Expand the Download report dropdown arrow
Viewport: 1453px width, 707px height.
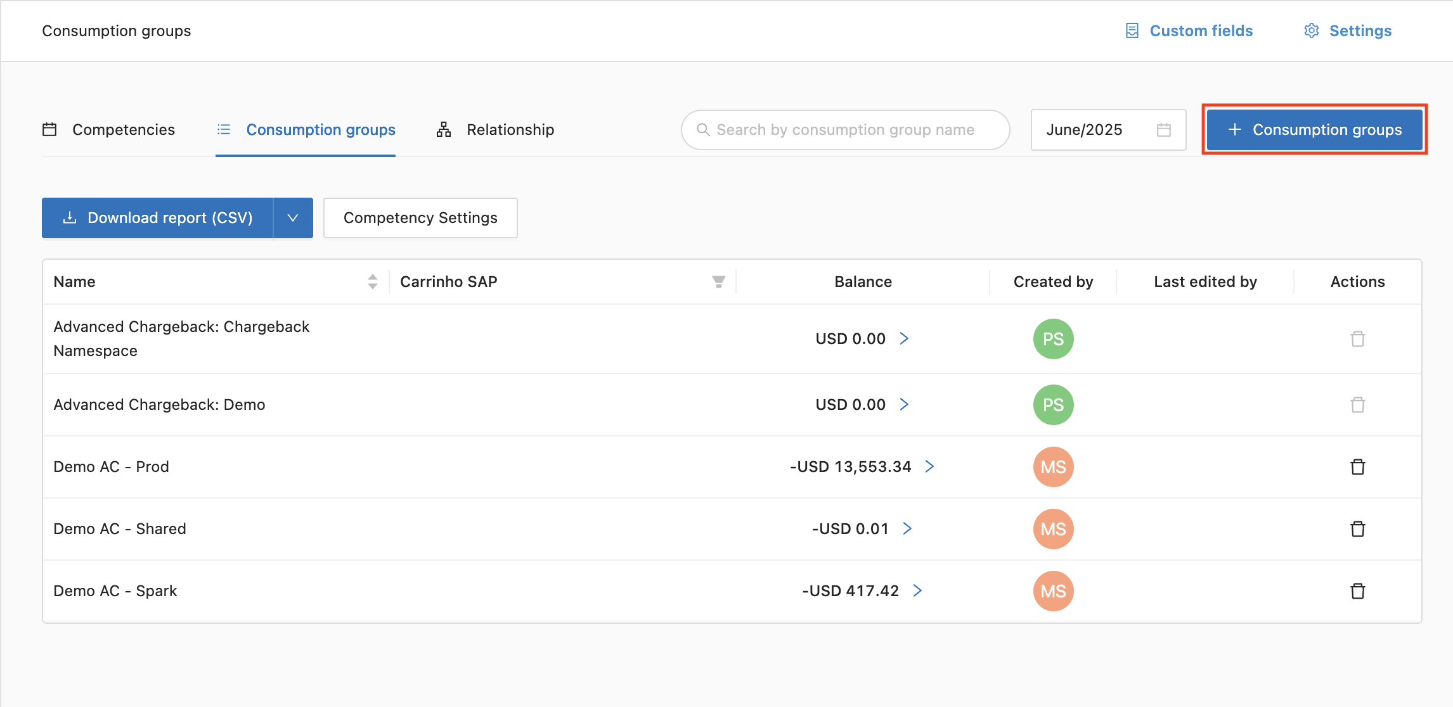coord(293,218)
